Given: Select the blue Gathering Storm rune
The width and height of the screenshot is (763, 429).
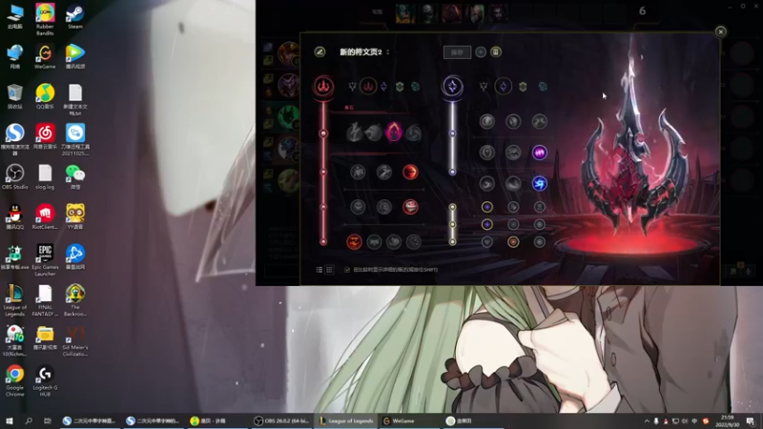Looking at the screenshot, I should 539,183.
